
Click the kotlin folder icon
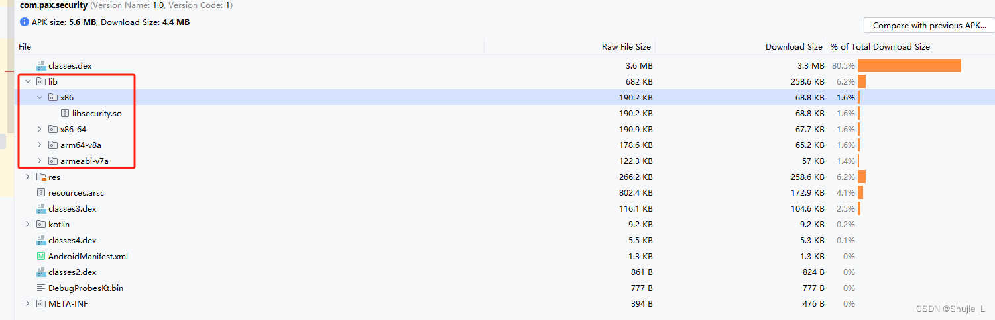(41, 225)
